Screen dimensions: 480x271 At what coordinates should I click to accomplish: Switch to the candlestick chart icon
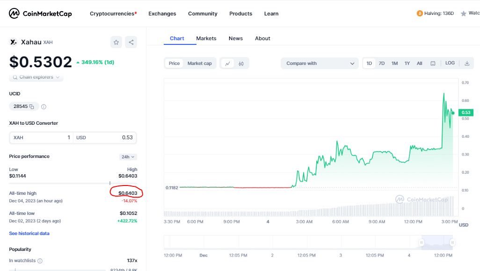(241, 64)
